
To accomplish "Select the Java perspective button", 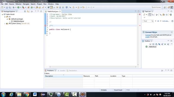I will (x=172, y=7).
